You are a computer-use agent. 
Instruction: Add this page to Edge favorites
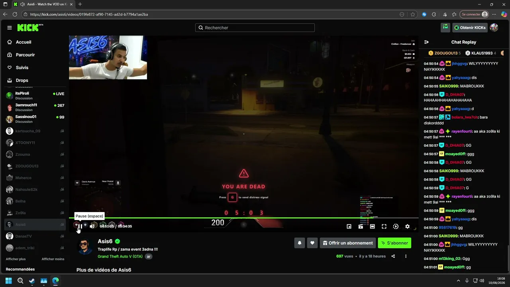[413, 14]
